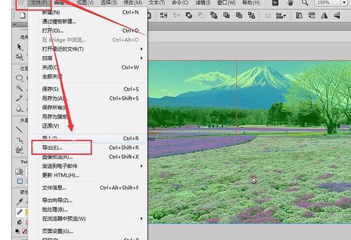Select the Line tool
Screen dimensions: 351x240
[19, 129]
